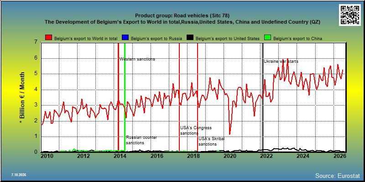Image resolution: width=365 pixels, height=182 pixels.
Task: Click the red World in total legend swatch
Action: 49,38
